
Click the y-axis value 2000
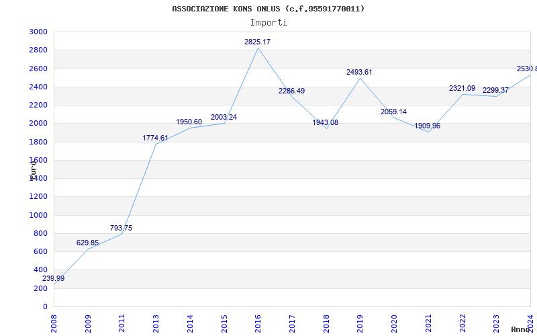click(39, 123)
